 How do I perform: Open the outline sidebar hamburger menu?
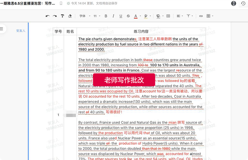pyautogui.click(x=2, y=29)
